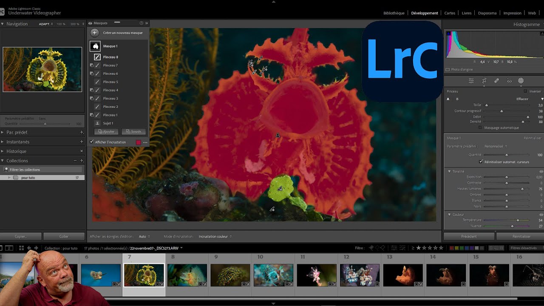Image resolution: width=544 pixels, height=306 pixels.
Task: Open the Bibliothèque module
Action: point(394,13)
